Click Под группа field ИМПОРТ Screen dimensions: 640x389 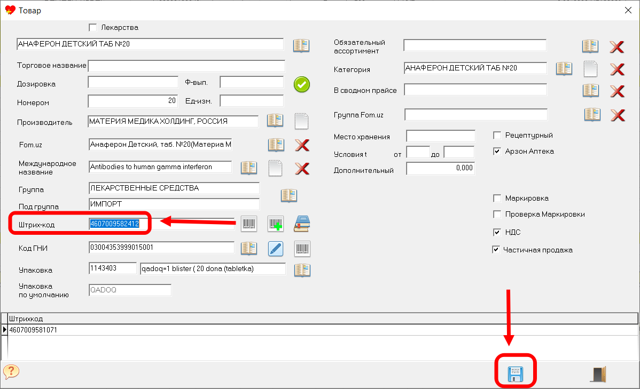pos(174,204)
